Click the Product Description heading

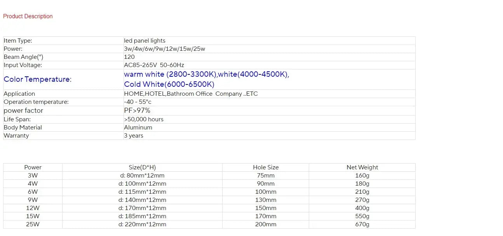pos(28,16)
